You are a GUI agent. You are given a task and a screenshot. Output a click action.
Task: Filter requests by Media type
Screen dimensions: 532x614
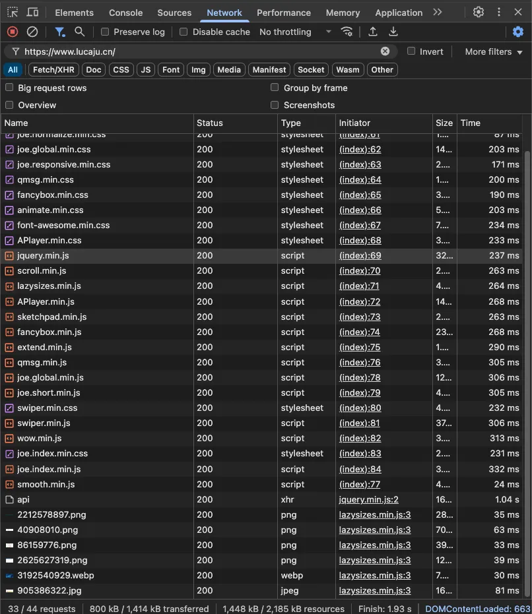229,70
